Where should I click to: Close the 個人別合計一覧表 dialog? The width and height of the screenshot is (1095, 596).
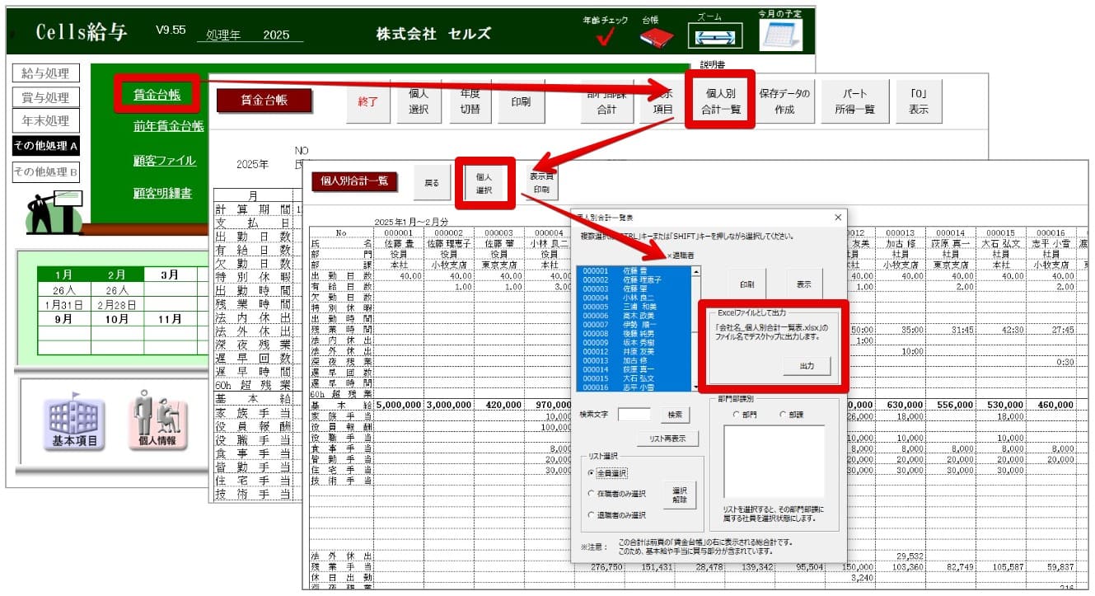point(838,218)
